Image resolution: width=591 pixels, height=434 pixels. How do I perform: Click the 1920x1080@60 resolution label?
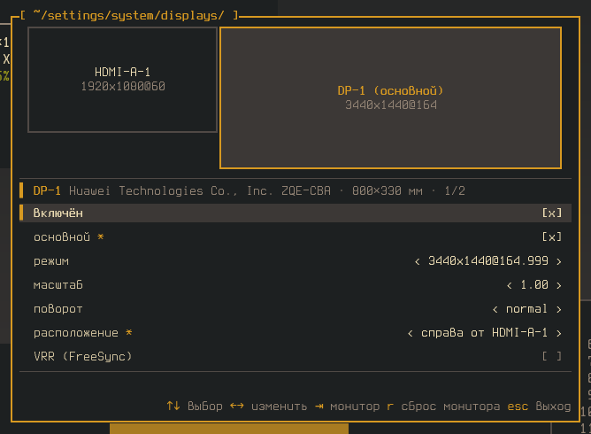123,87
